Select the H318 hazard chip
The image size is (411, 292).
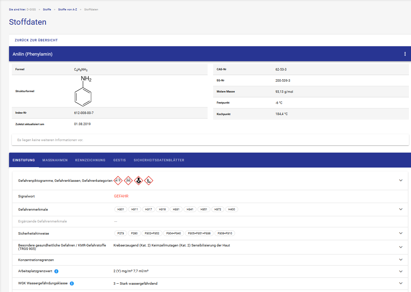[x=162, y=209]
